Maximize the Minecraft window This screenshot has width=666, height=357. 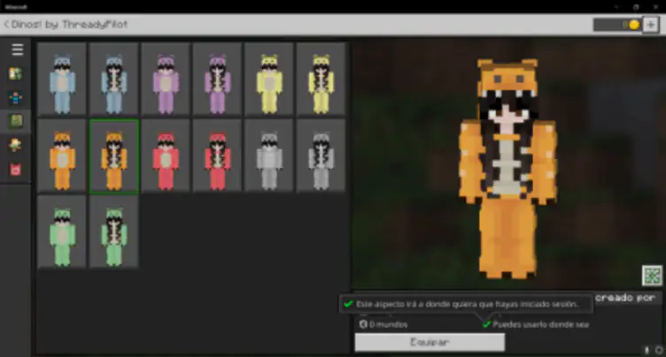click(636, 7)
